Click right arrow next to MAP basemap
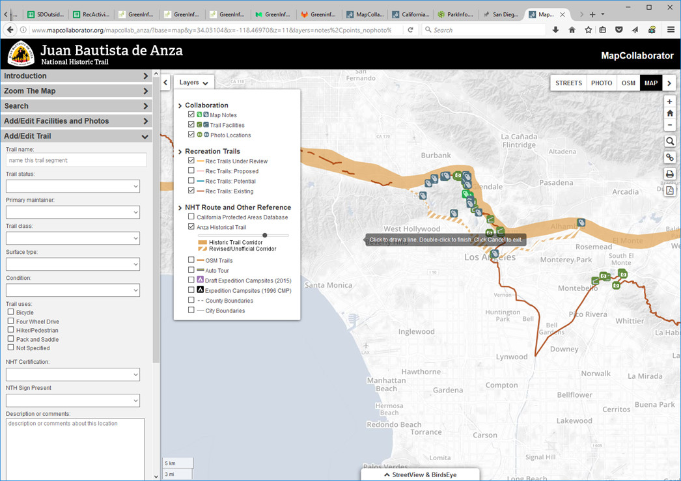The image size is (681, 481). [669, 83]
